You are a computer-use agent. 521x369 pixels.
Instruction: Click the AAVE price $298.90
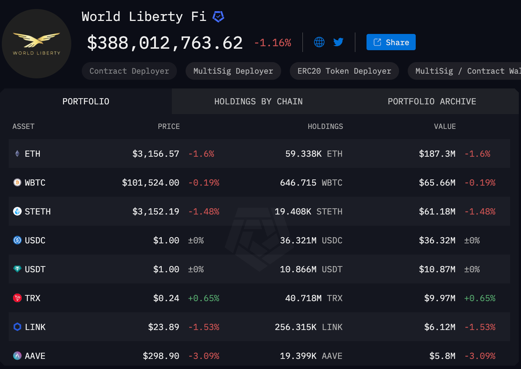[161, 356]
